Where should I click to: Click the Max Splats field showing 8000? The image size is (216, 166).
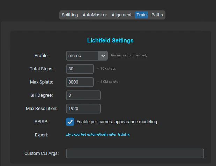tap(80, 82)
